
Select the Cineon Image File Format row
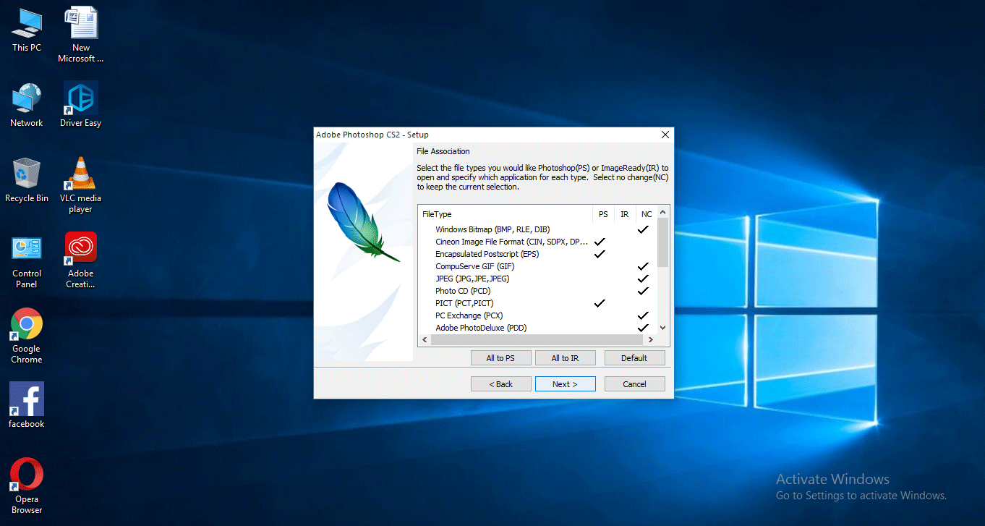(537, 242)
